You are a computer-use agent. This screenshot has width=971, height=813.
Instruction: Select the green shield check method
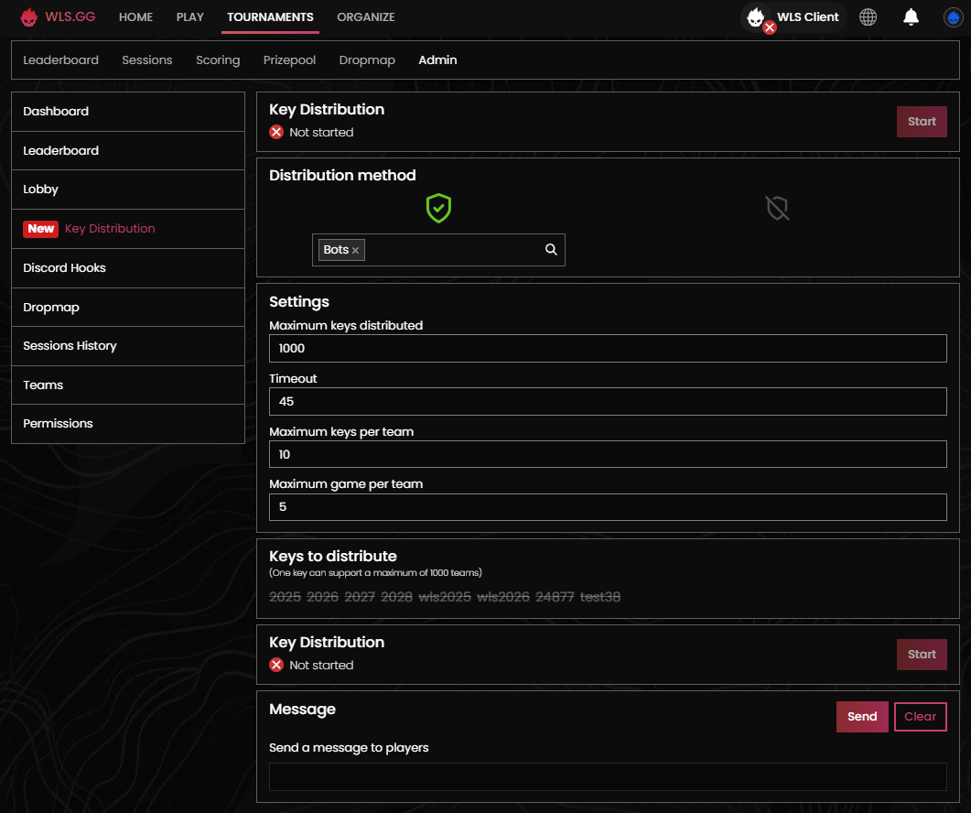438,209
